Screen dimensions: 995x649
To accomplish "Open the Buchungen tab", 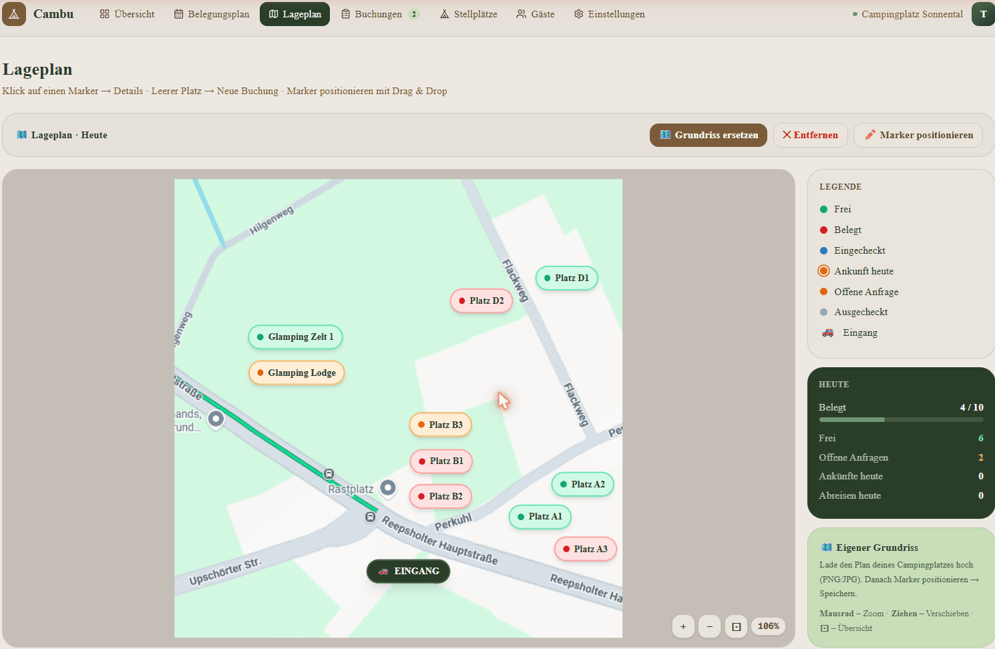I will click(x=379, y=14).
